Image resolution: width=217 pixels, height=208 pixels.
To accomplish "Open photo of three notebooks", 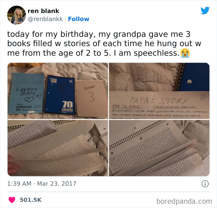I will coord(58,91).
